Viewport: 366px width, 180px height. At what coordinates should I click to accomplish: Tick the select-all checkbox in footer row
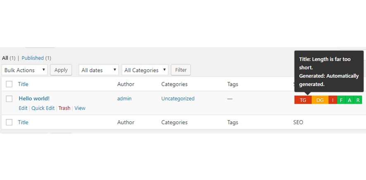tap(9, 122)
